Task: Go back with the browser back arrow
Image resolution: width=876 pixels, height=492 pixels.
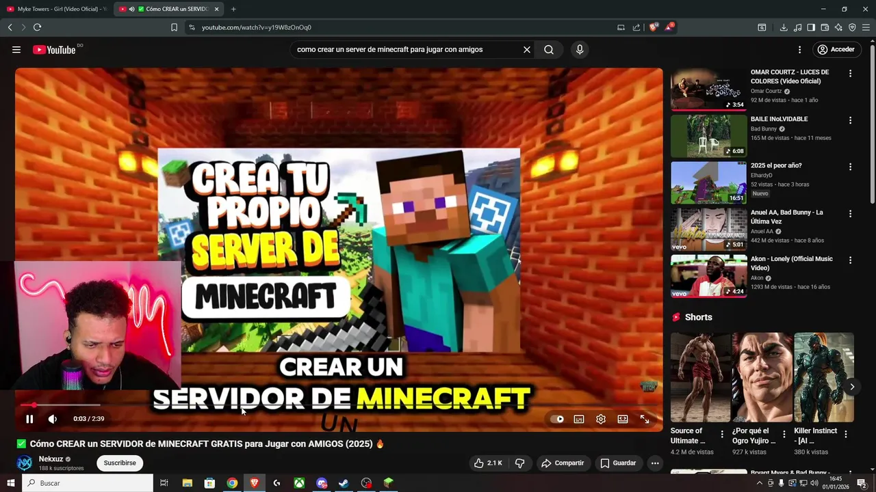Action: coord(10,27)
